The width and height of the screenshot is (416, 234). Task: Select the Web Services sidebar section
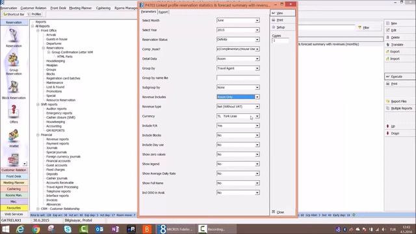(14, 214)
